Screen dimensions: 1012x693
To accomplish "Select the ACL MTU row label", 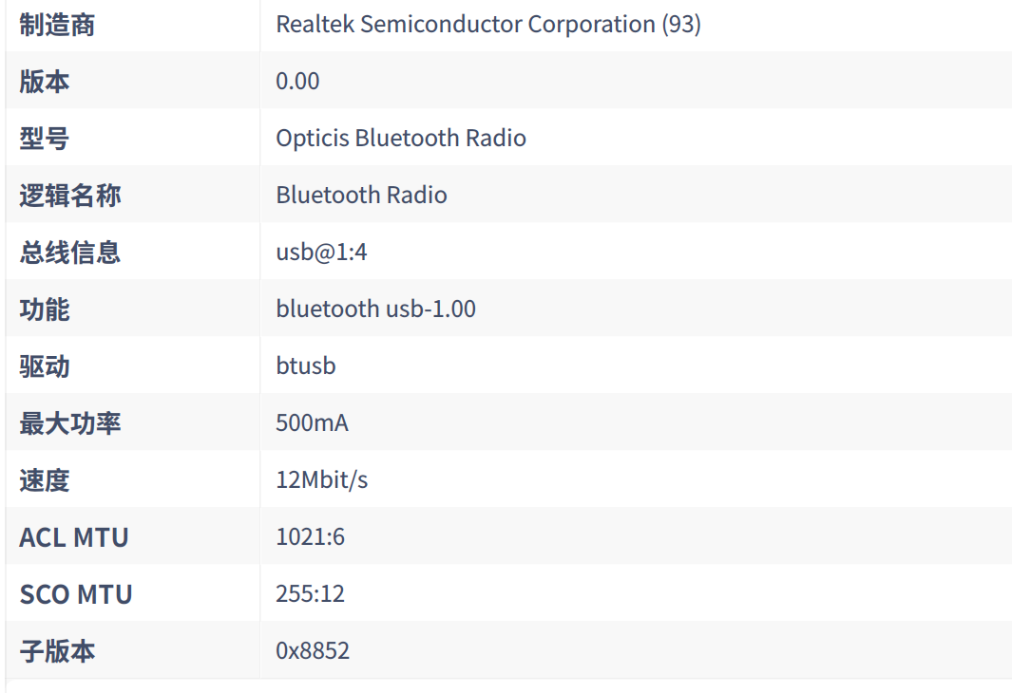I will pyautogui.click(x=74, y=537).
